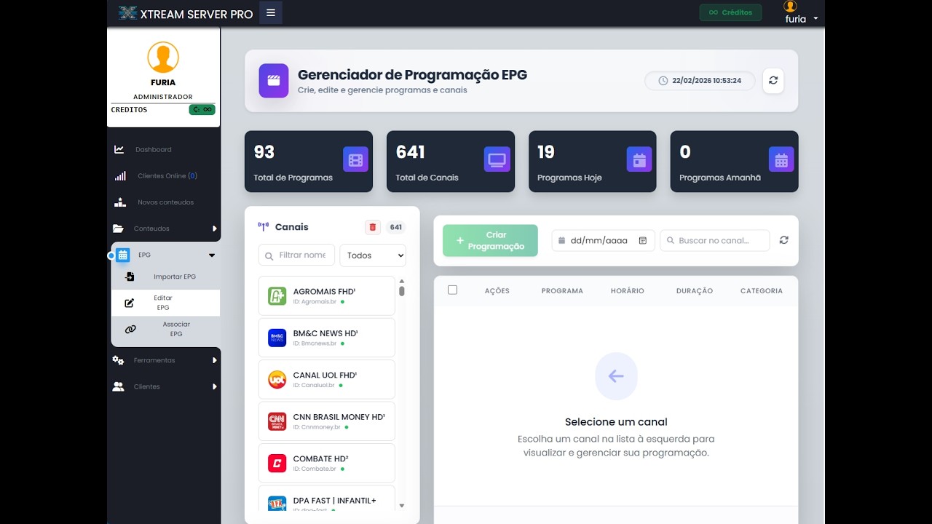
Task: Open the date picker calendar icon
Action: point(643,240)
